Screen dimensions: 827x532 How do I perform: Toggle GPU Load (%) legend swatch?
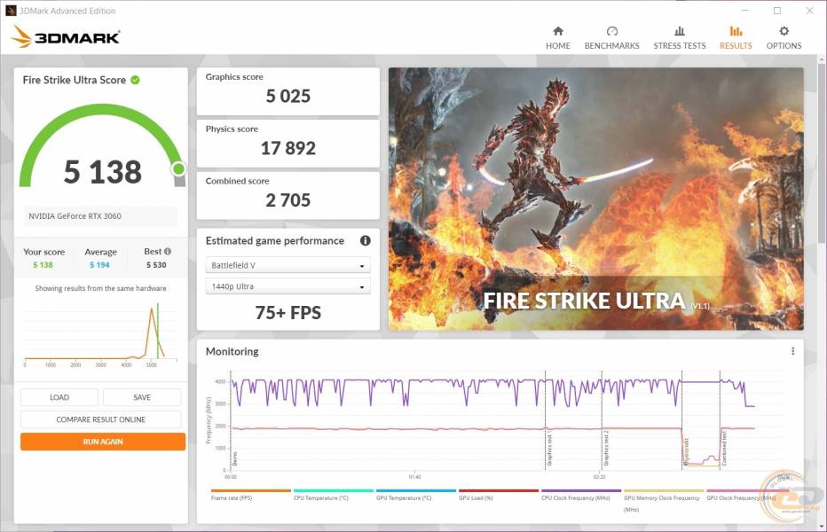coord(499,490)
